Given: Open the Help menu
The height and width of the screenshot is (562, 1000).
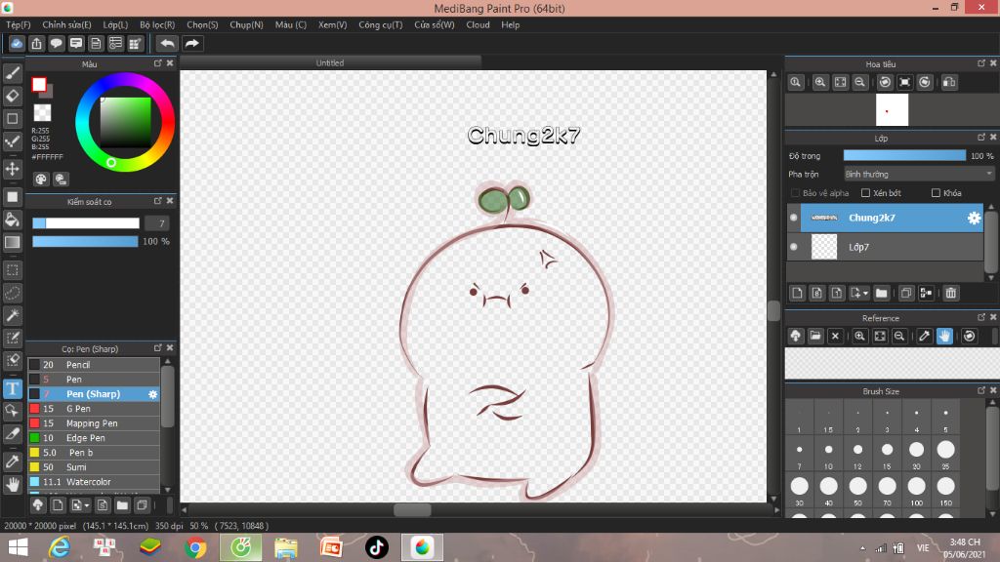Looking at the screenshot, I should (x=510, y=24).
